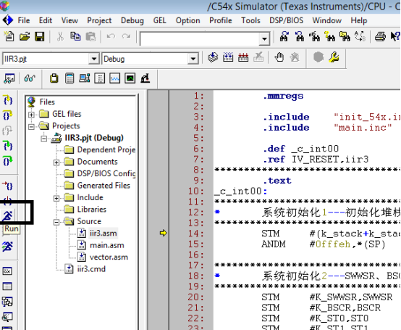Click line 14 STM instruction
This screenshot has width=401, height=330.
click(271, 234)
